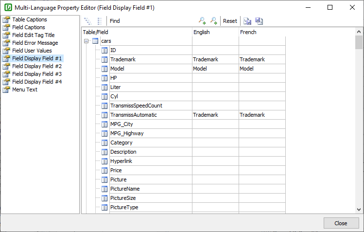
Task: Select the PictureSize field row name
Action: tap(123, 198)
